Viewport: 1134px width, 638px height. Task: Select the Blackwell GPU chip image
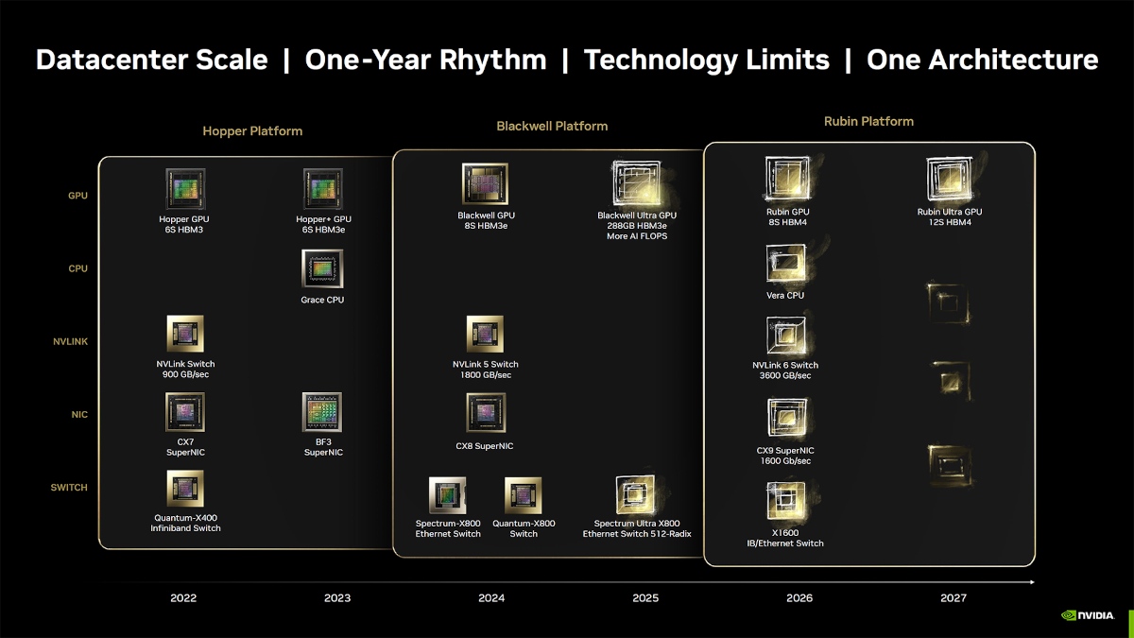click(x=485, y=184)
